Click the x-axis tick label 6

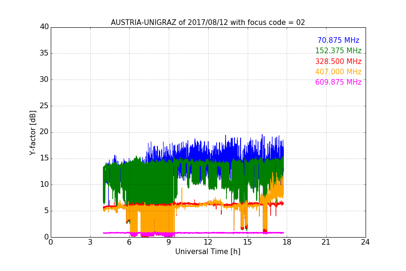point(129,242)
